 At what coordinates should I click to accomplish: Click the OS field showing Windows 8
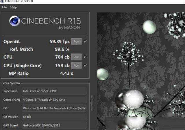pyautogui.click(x=54, y=108)
